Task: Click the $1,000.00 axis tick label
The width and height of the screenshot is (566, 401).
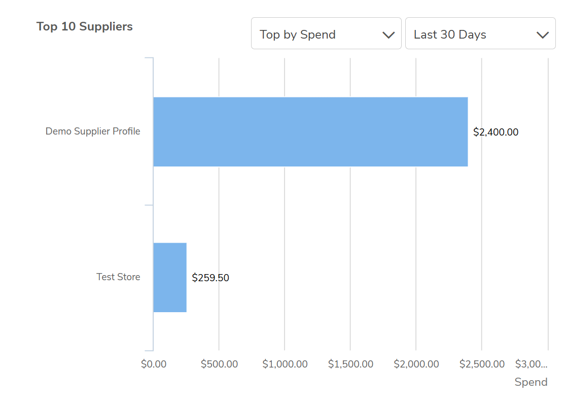Action: pyautogui.click(x=285, y=364)
